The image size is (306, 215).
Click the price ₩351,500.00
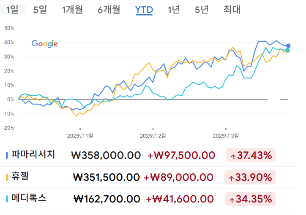(107, 177)
